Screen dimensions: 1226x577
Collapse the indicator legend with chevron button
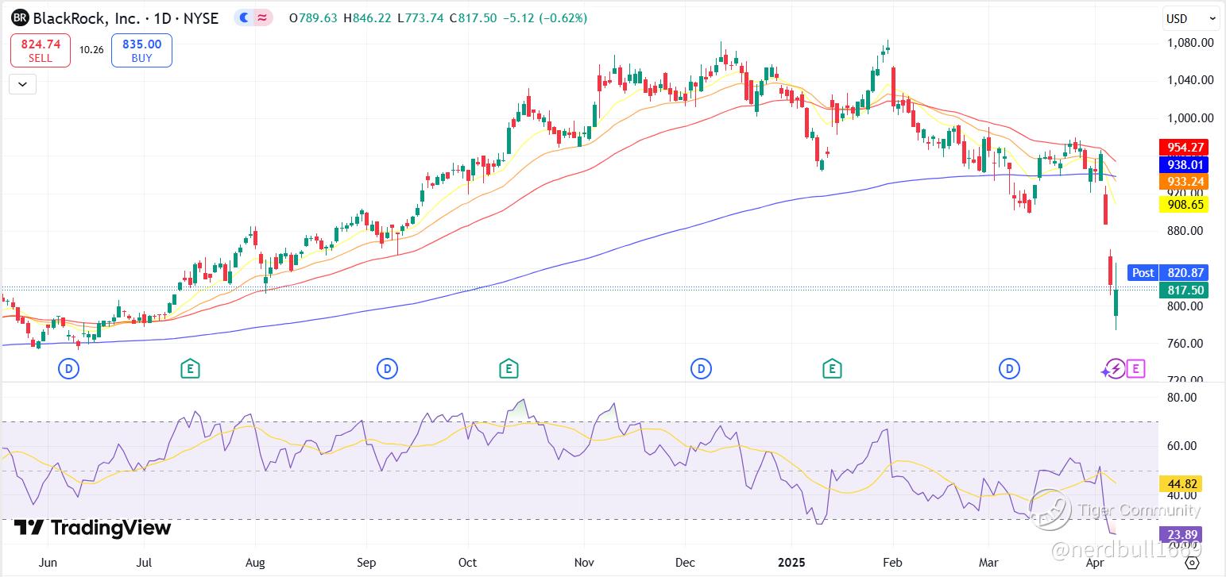point(22,83)
